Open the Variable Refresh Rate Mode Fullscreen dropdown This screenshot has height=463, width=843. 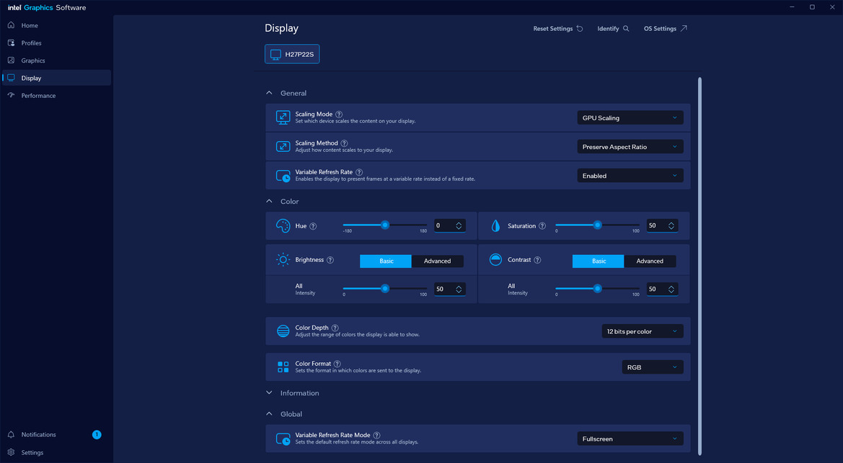(630, 439)
